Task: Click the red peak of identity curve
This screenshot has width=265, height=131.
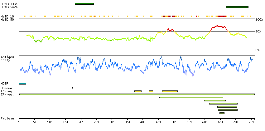Action: click(x=218, y=26)
